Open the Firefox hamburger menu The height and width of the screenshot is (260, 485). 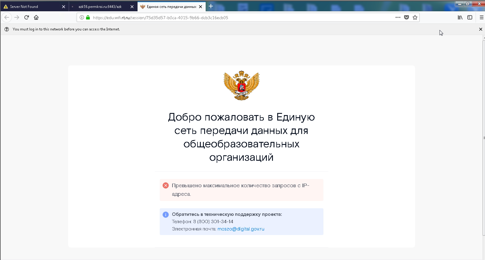(x=481, y=17)
